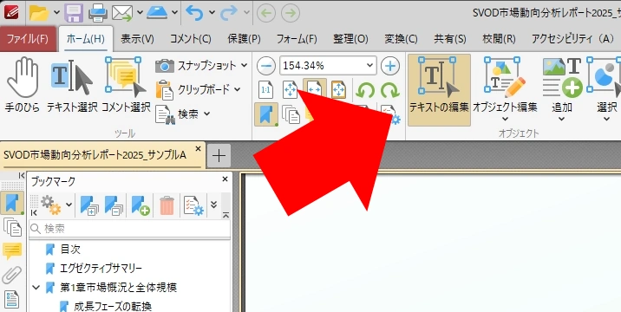This screenshot has width=621, height=312.
Task: Toggle the page thumbnails ribbon button
Action: tap(291, 114)
